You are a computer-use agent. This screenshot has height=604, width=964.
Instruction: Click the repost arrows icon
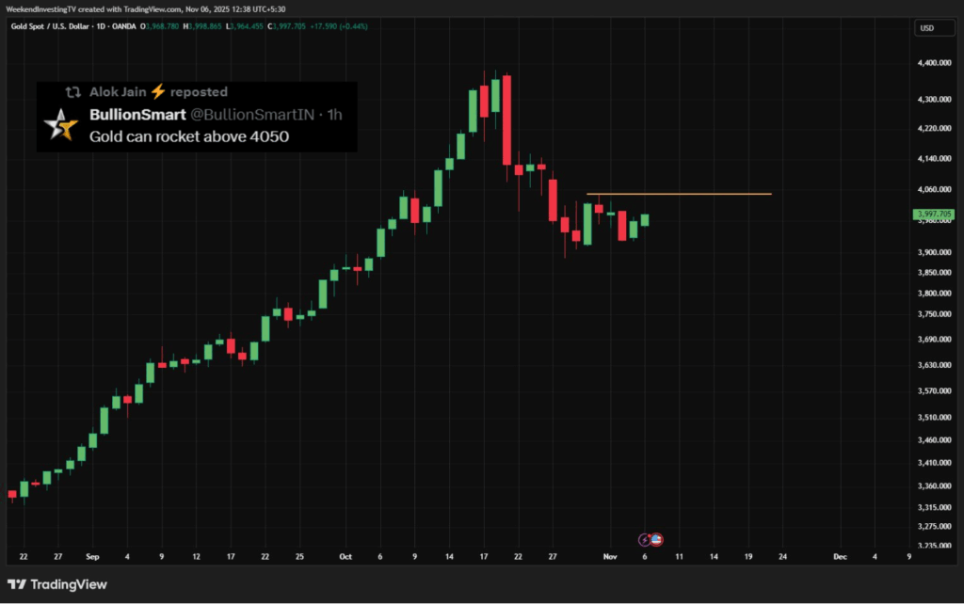(x=72, y=92)
